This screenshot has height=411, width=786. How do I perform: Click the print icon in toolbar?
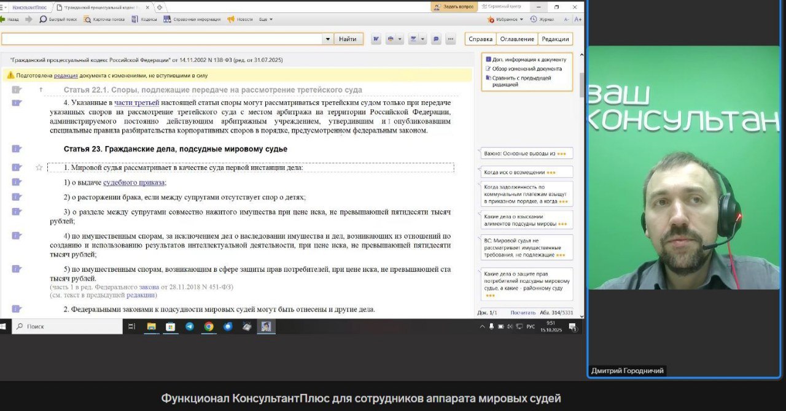pyautogui.click(x=391, y=39)
